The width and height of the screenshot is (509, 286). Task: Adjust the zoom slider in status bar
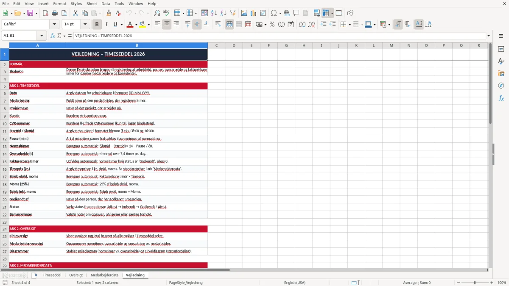pos(475,283)
